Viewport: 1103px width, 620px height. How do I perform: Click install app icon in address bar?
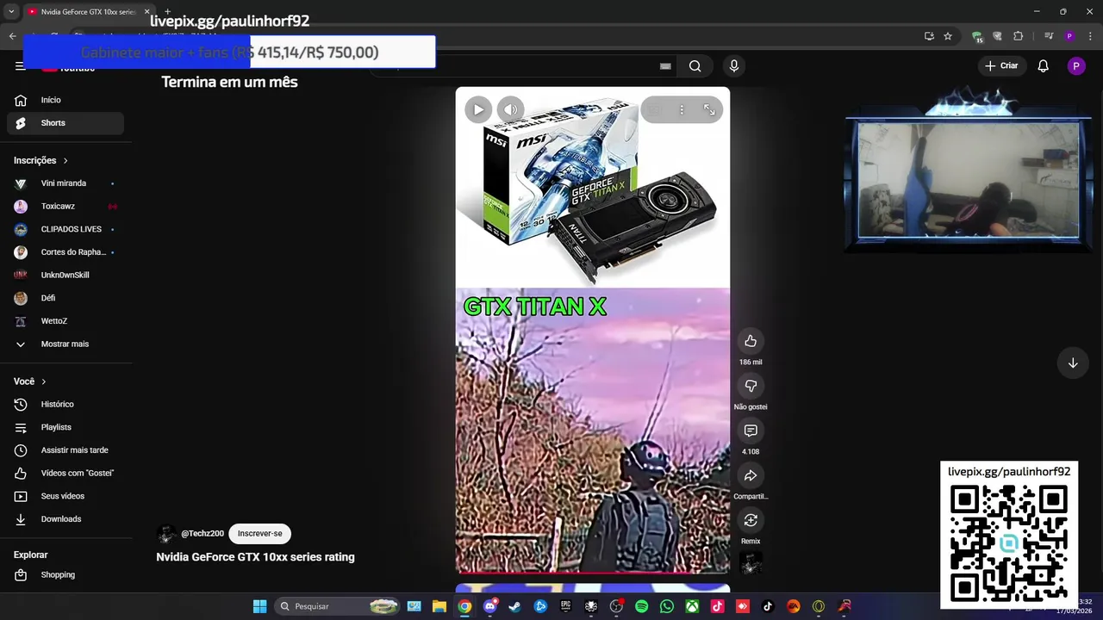pyautogui.click(x=929, y=36)
